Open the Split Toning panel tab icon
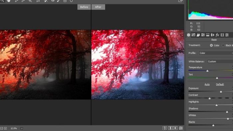 coord(208,35)
